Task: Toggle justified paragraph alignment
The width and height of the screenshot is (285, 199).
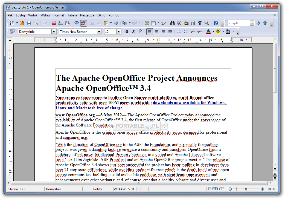Action: [170, 32]
